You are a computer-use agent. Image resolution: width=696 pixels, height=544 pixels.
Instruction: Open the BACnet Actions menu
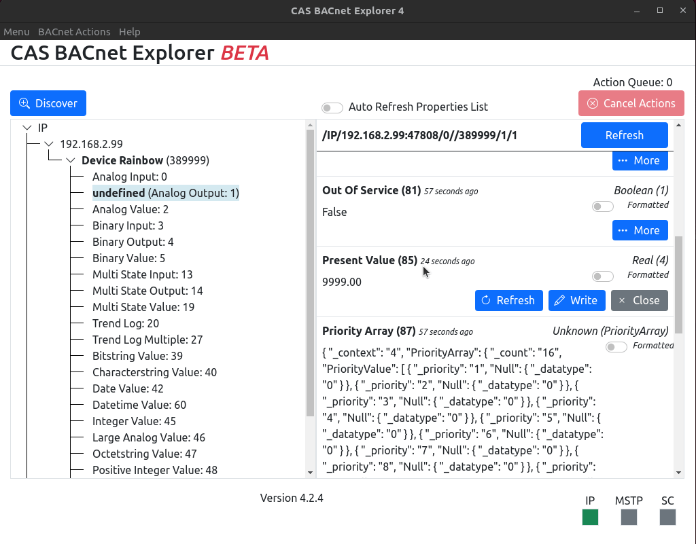[74, 32]
